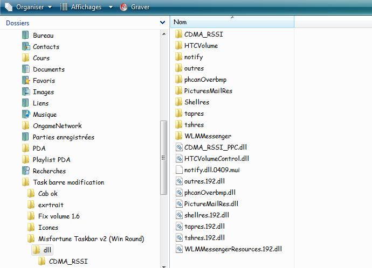Select PictureMailRes.dll file icon

point(179,204)
